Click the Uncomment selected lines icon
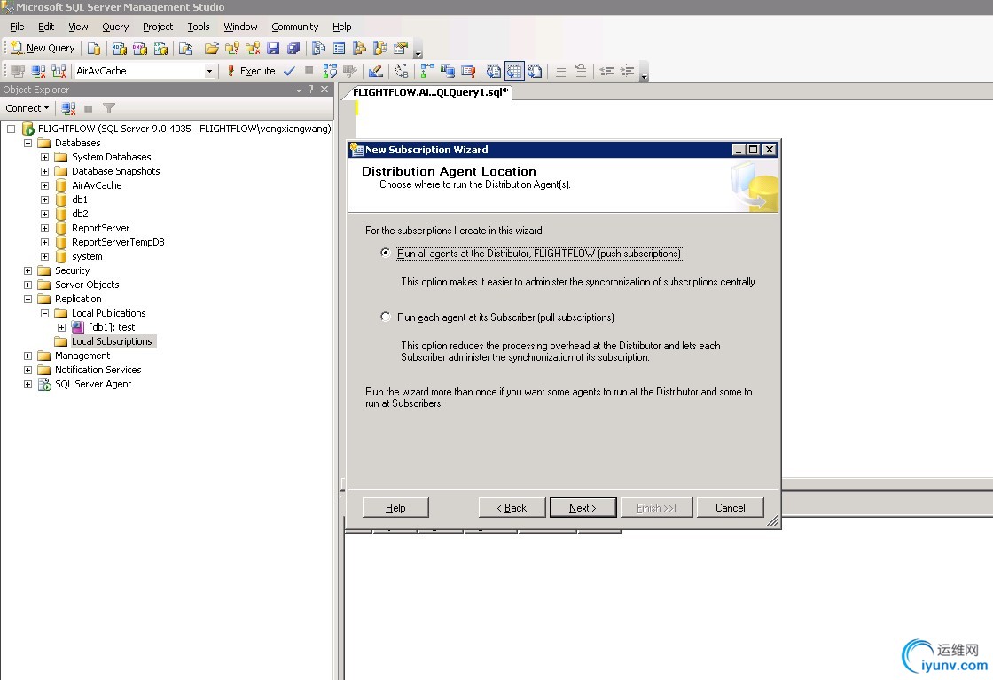The height and width of the screenshot is (680, 993). tap(581, 71)
